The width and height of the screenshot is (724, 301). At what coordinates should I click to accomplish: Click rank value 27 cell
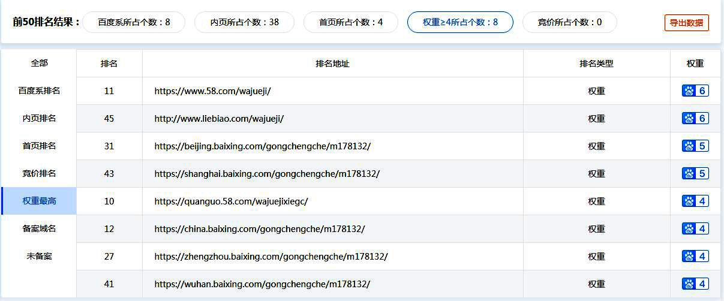pyautogui.click(x=109, y=257)
